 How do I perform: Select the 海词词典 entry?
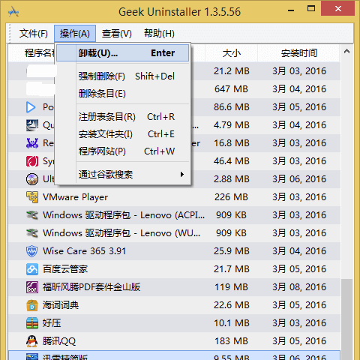coord(175,305)
